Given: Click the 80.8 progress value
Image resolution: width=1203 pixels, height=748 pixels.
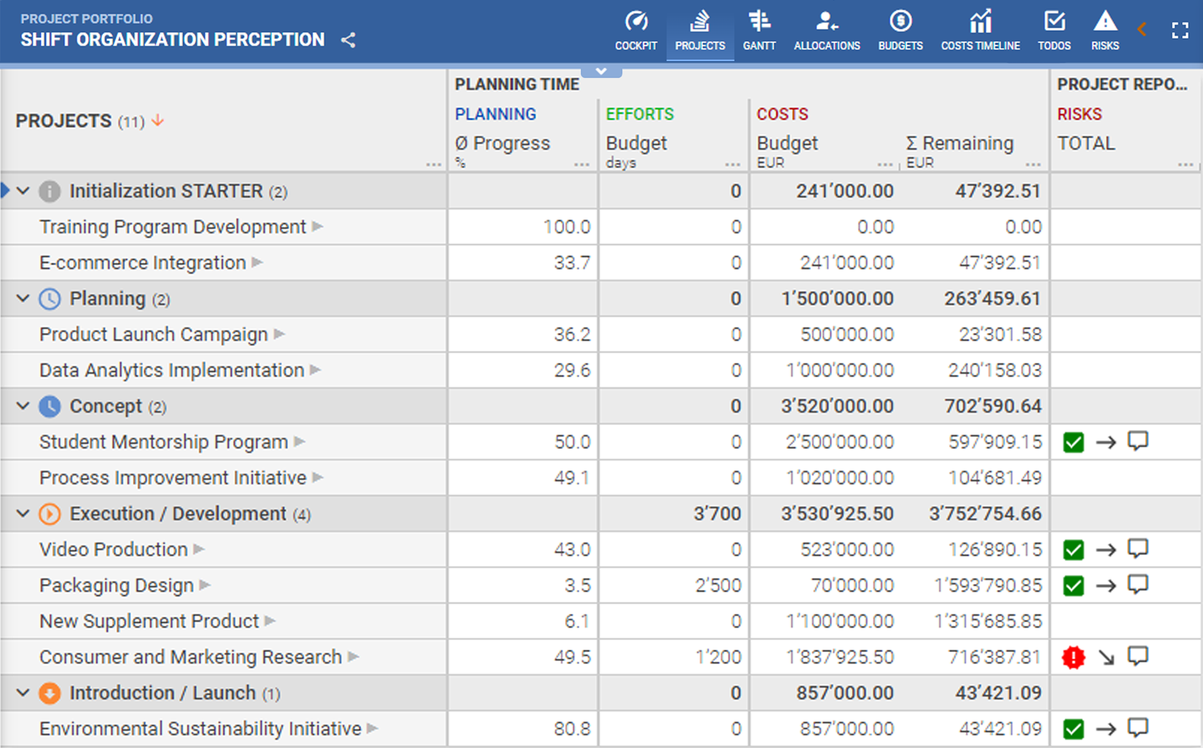Looking at the screenshot, I should coord(572,729).
